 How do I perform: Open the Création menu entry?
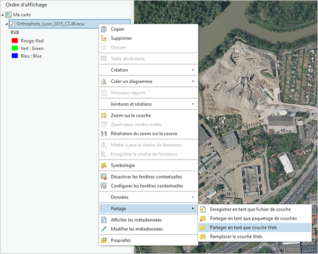tap(148, 70)
